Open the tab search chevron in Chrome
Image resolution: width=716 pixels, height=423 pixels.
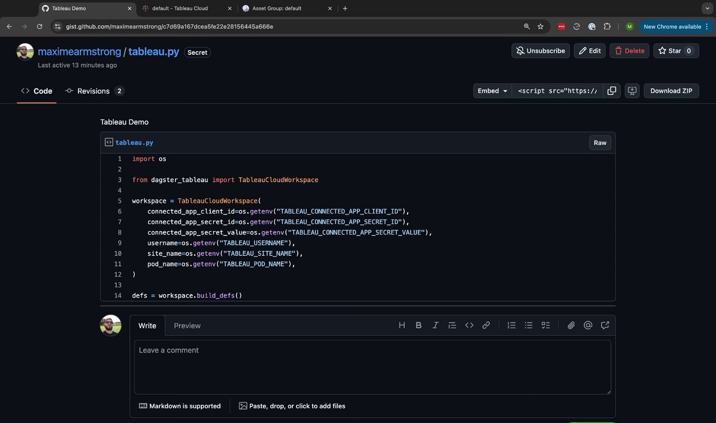point(707,8)
